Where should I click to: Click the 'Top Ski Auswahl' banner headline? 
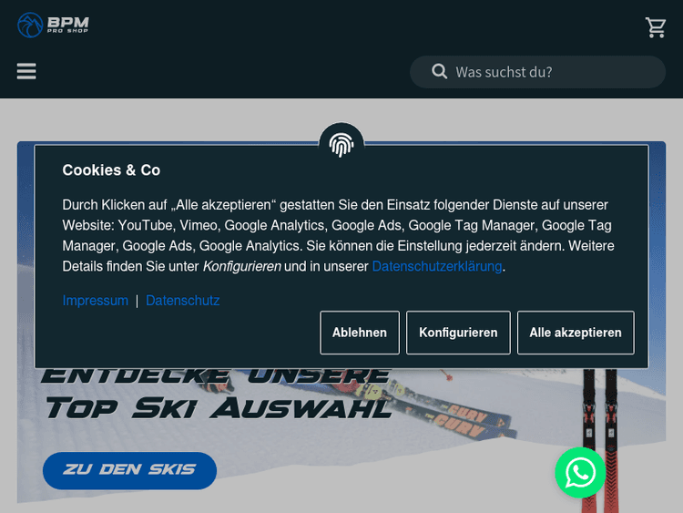click(219, 408)
